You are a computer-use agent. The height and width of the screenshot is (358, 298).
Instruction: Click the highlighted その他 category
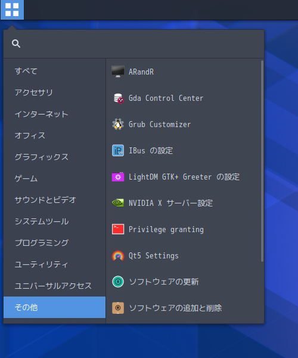tap(54, 307)
